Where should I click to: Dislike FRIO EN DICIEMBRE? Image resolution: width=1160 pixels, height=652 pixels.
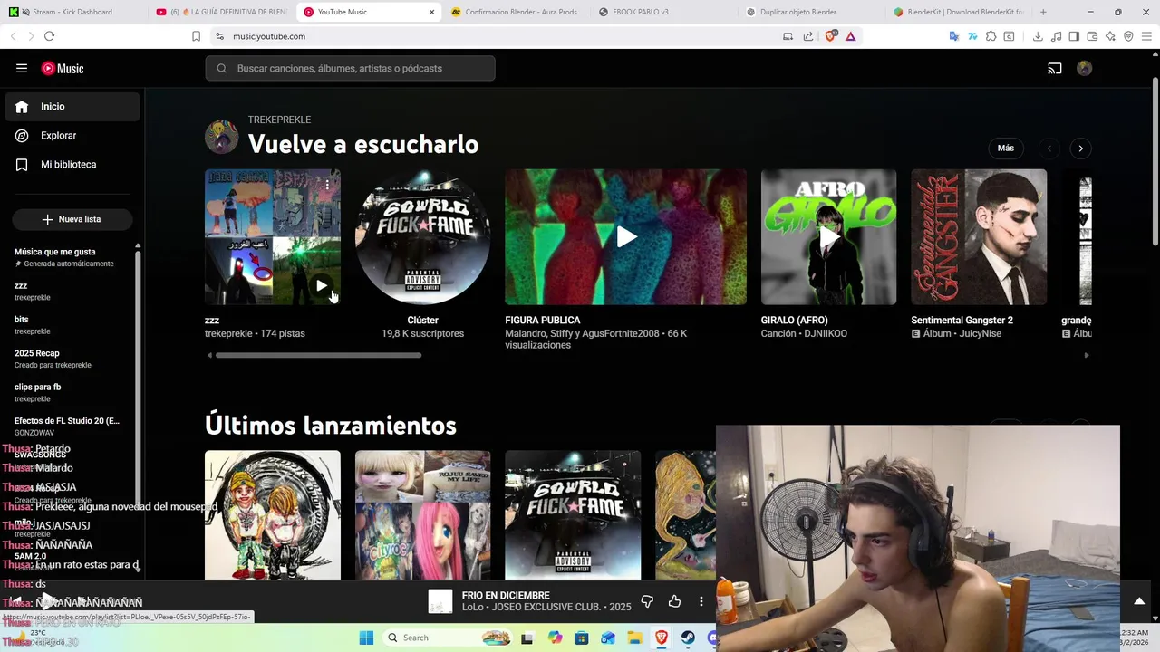pos(647,601)
